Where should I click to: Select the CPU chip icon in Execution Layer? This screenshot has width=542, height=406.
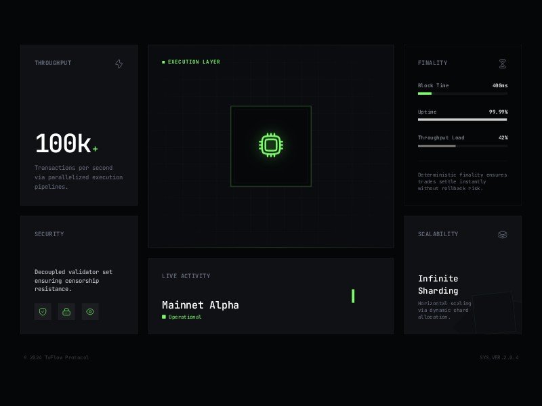tap(271, 145)
